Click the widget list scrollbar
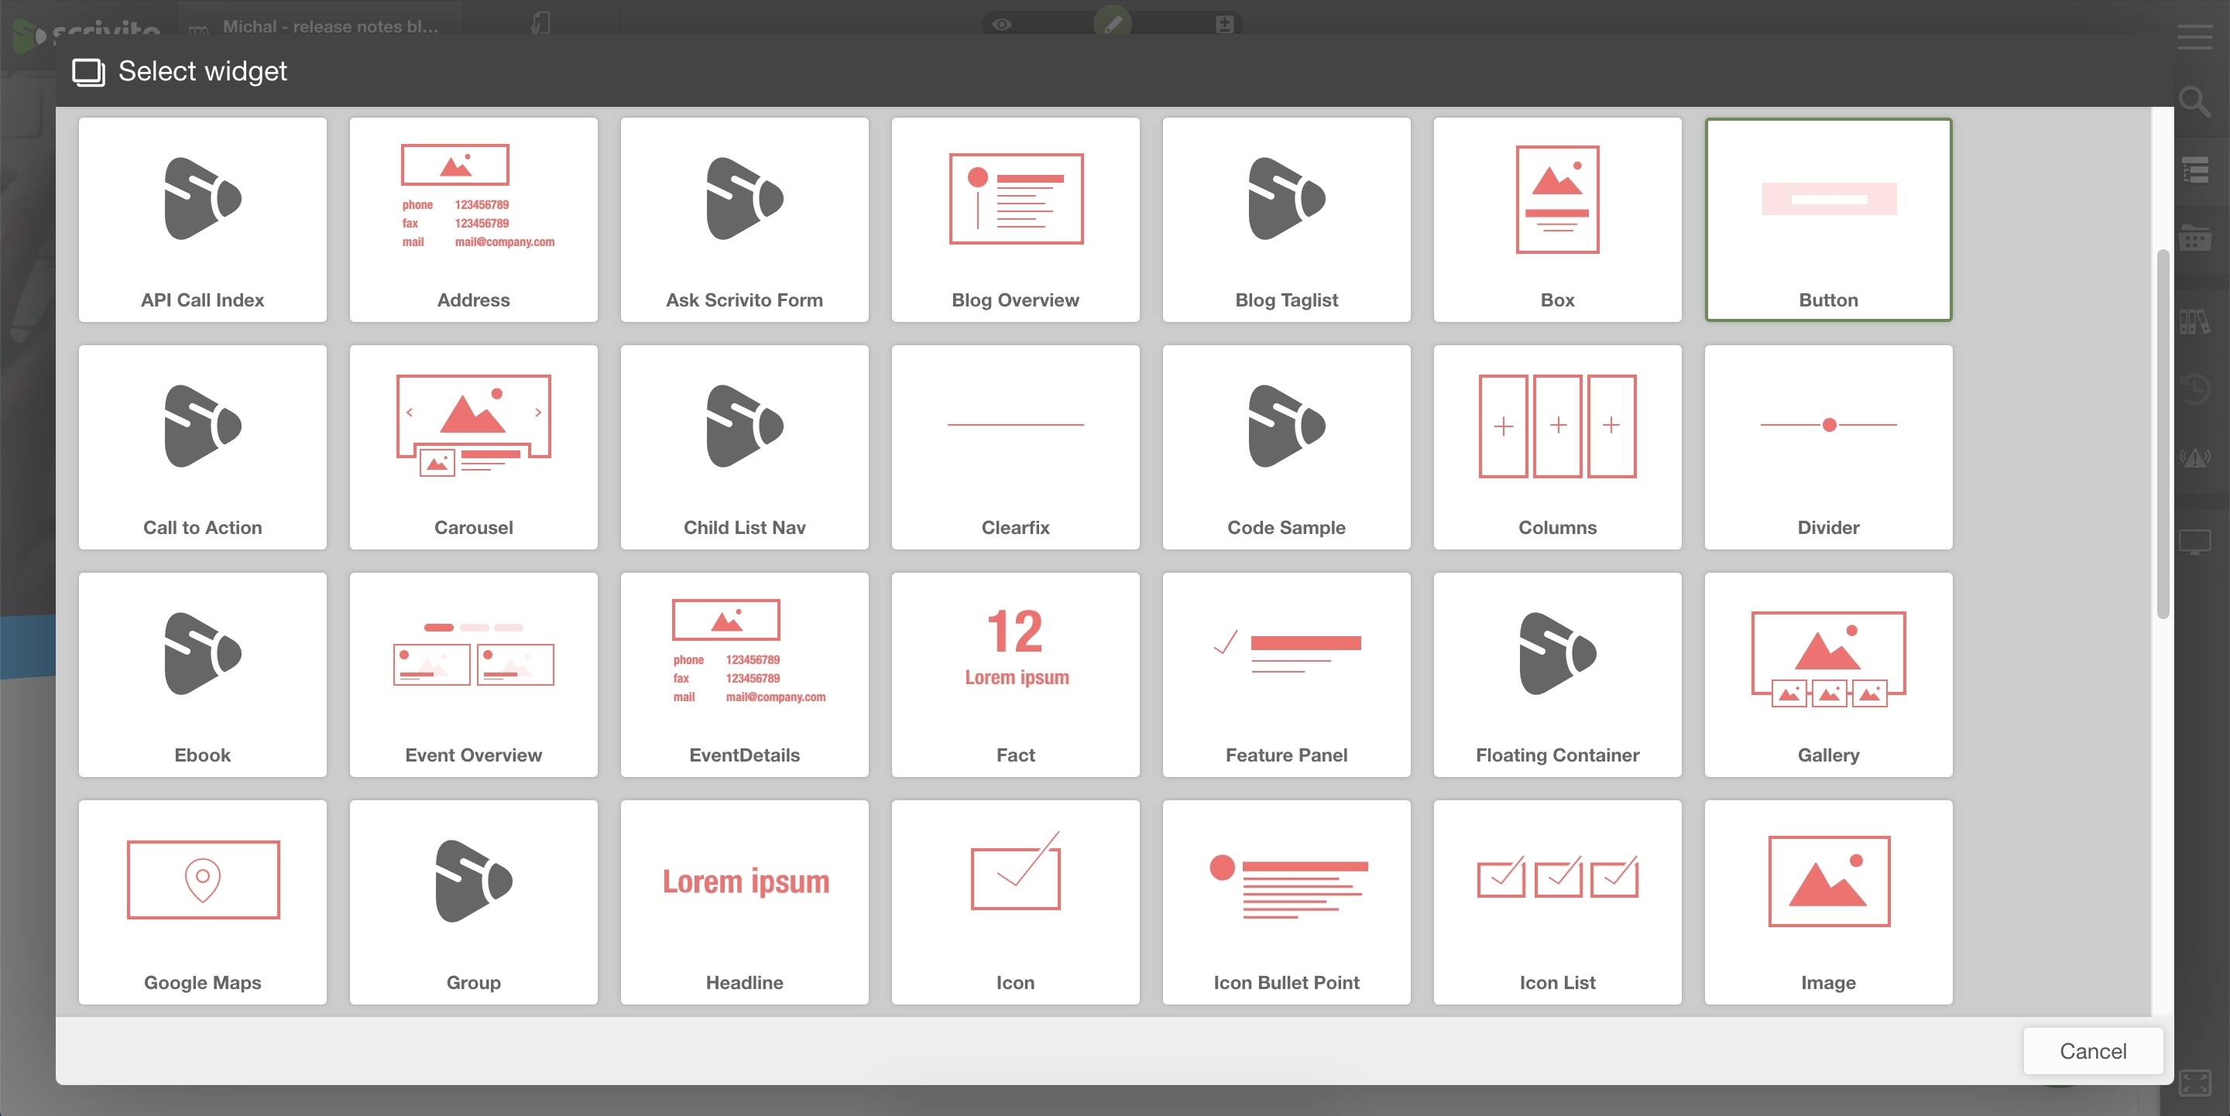Image resolution: width=2230 pixels, height=1116 pixels. click(x=2162, y=433)
